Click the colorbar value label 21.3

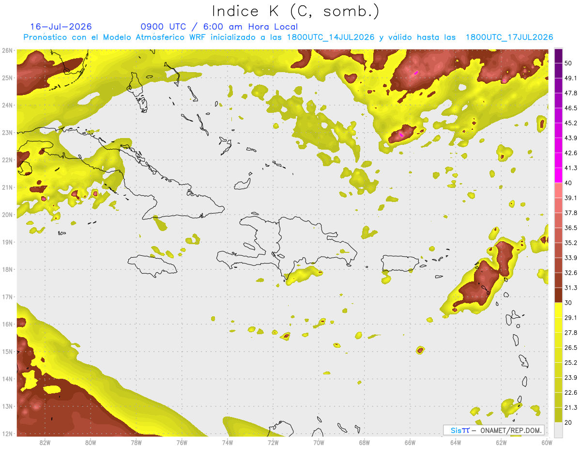(571, 407)
